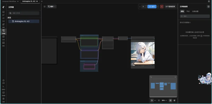Click the panel layout icon beside 图形 dropdown
The height and width of the screenshot is (104, 212).
point(45,6)
